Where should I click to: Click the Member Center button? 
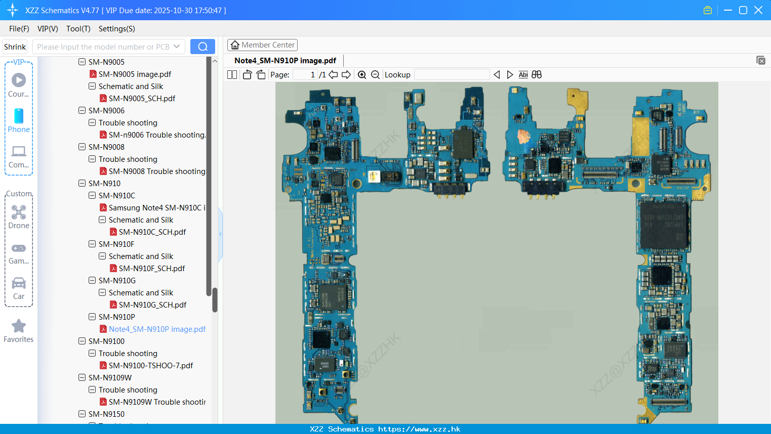[262, 45]
